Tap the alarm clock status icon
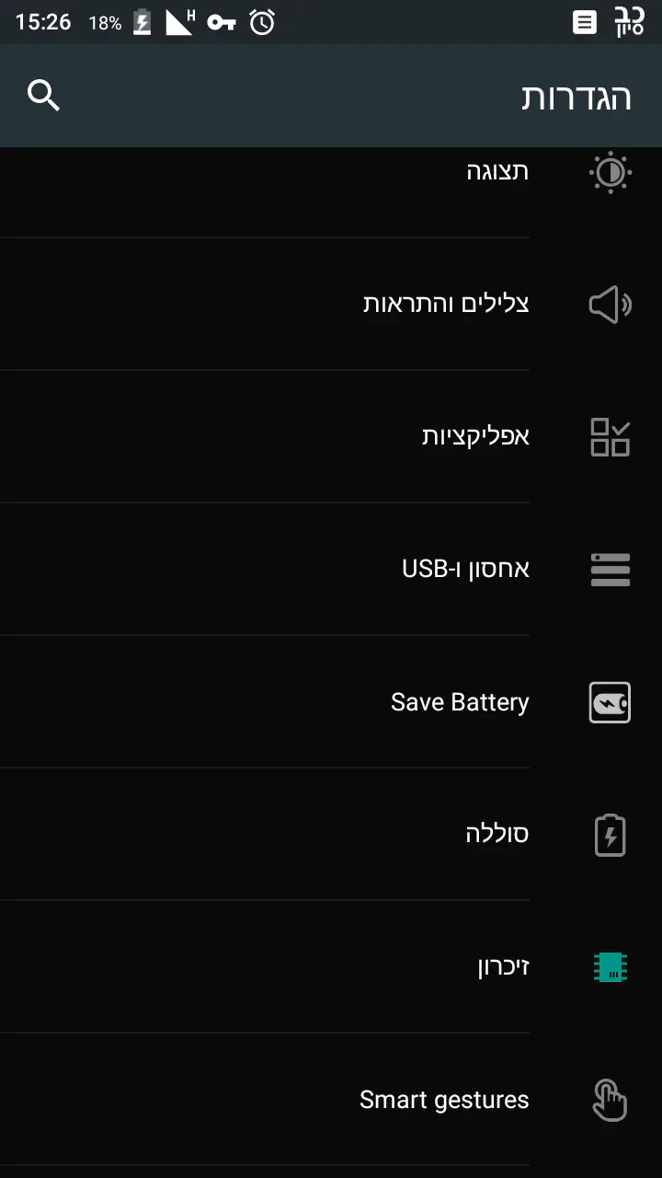Viewport: 662px width, 1178px height. (x=262, y=22)
